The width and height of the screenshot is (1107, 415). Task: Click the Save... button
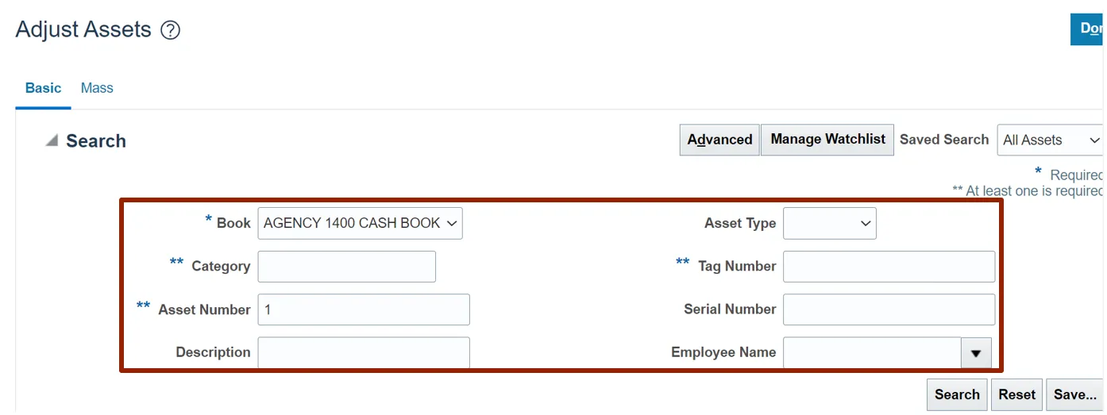1075,394
